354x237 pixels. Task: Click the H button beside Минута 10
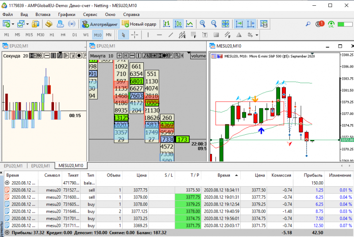click(126, 56)
